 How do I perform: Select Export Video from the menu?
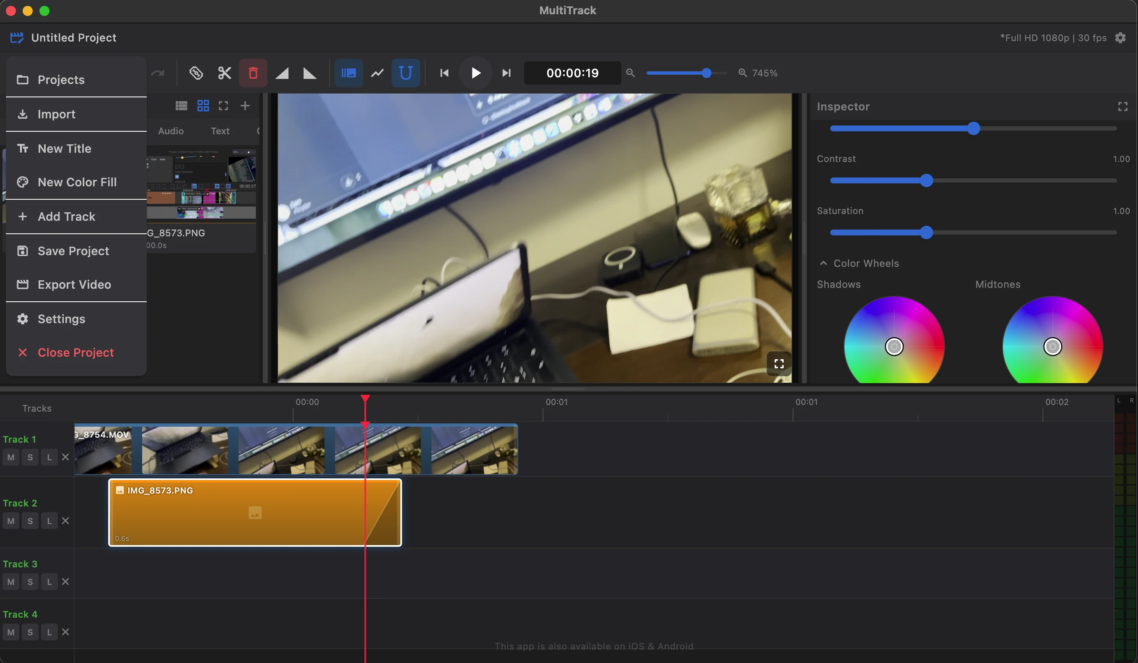click(74, 284)
